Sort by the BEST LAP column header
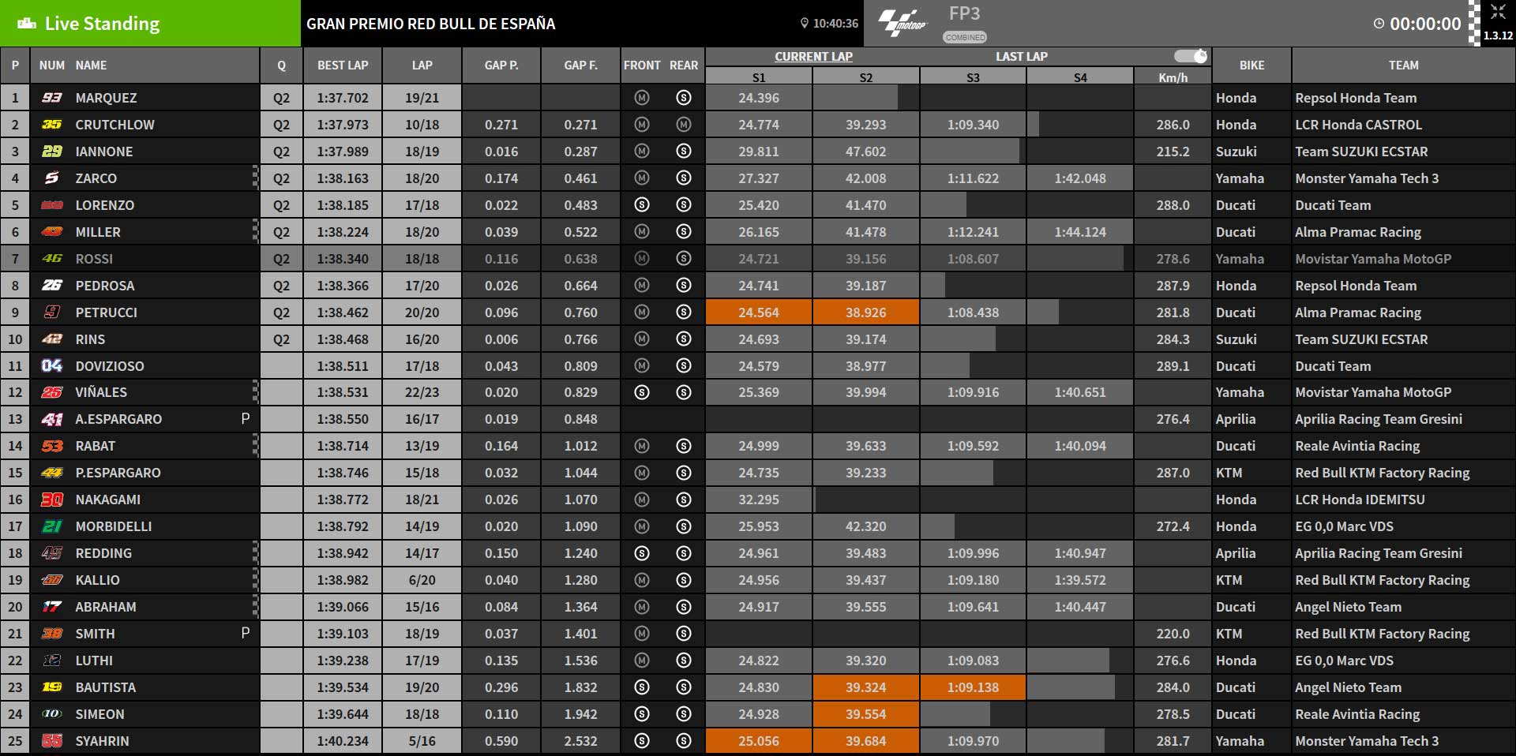Viewport: 1516px width, 756px height. 343,65
